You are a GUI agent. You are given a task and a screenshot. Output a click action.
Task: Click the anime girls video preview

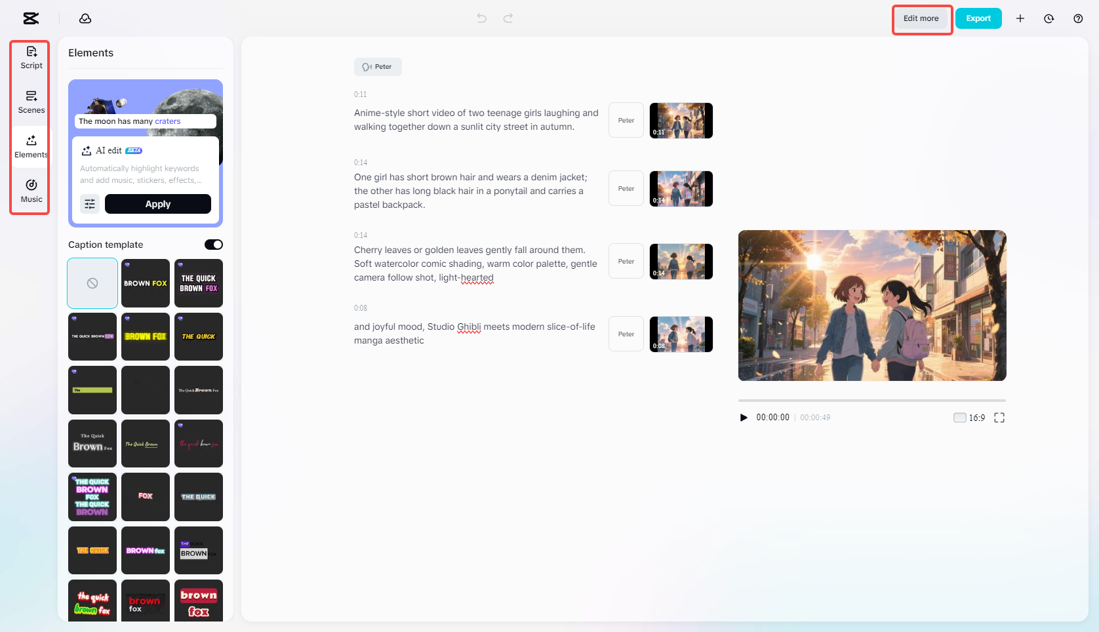872,306
